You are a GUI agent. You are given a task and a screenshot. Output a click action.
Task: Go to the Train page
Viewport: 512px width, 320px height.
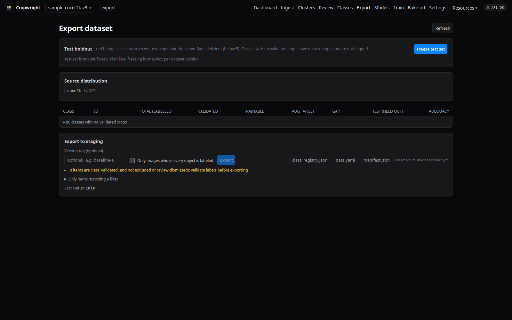coord(398,8)
